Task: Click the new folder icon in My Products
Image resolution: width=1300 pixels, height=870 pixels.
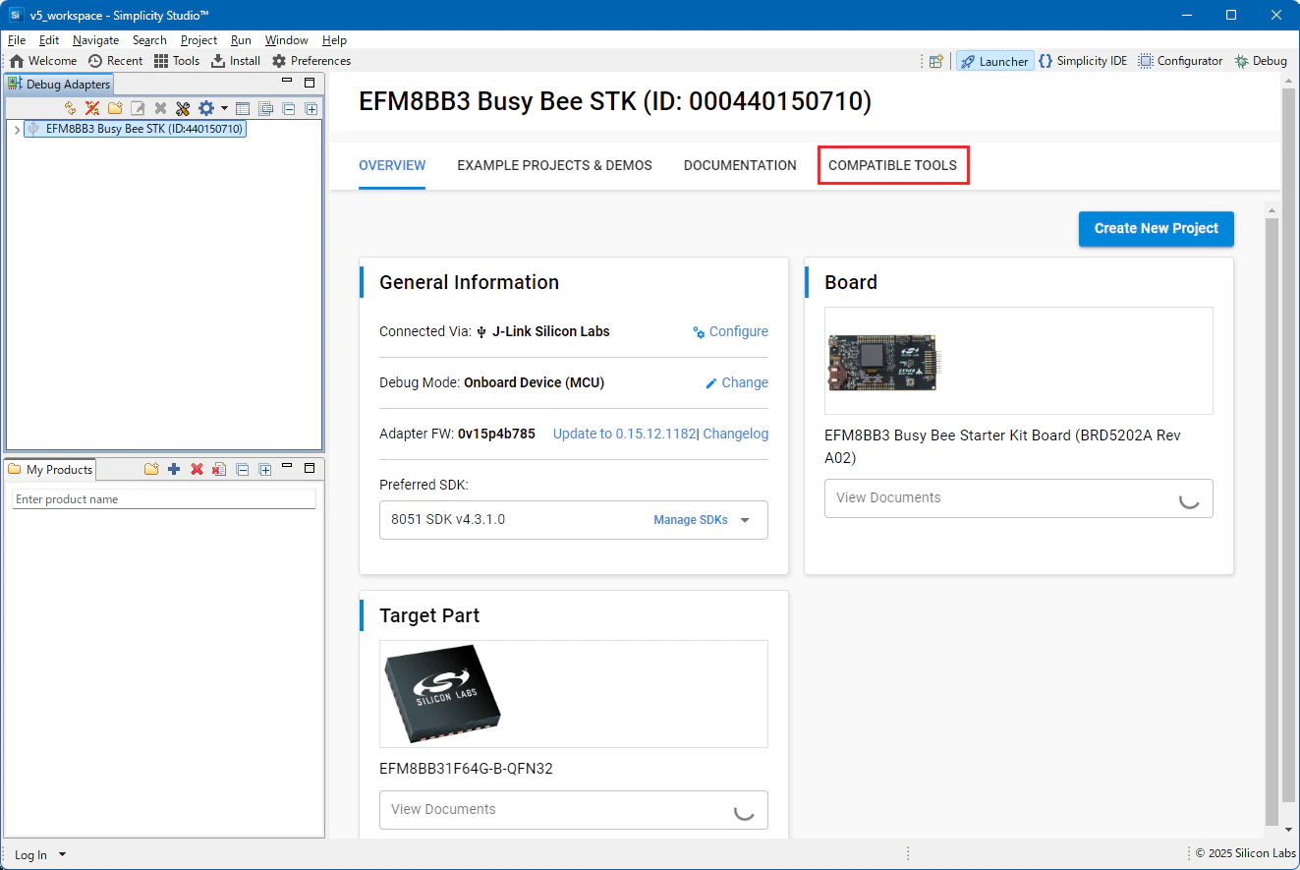Action: [x=151, y=469]
